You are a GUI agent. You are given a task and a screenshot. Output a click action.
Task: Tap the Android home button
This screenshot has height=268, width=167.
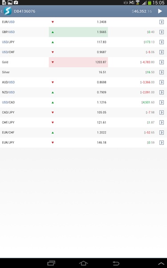[x=83, y=263]
